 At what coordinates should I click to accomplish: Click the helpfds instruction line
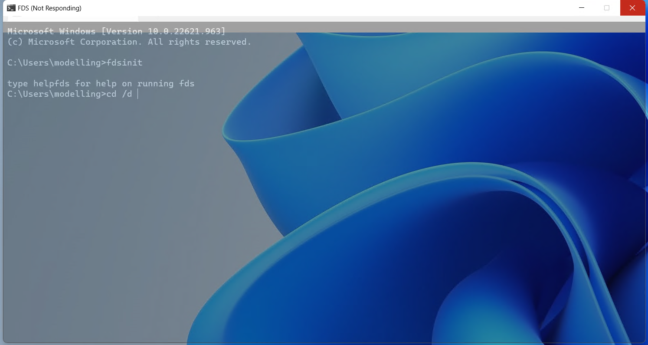[x=101, y=83]
